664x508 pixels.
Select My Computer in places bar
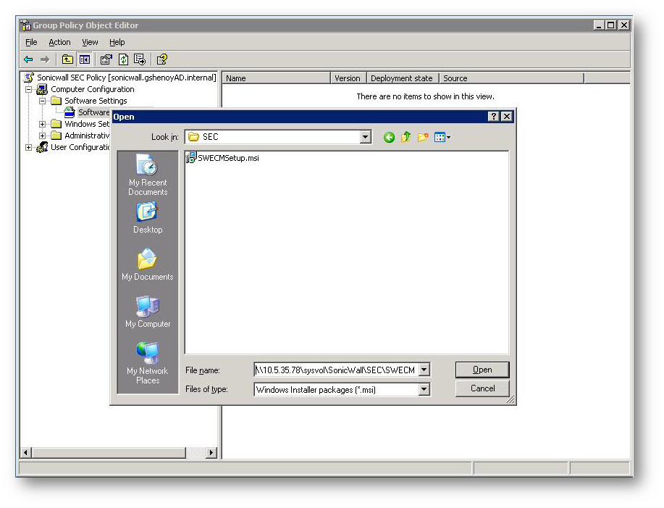click(148, 312)
